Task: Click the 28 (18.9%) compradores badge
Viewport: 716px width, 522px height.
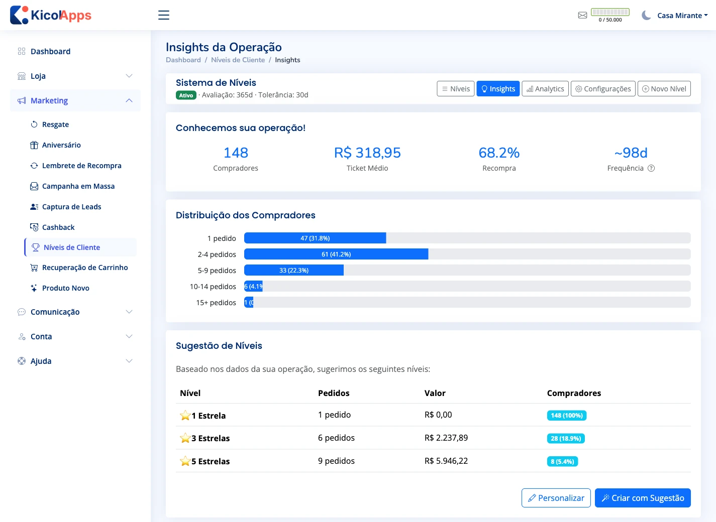Action: point(566,439)
